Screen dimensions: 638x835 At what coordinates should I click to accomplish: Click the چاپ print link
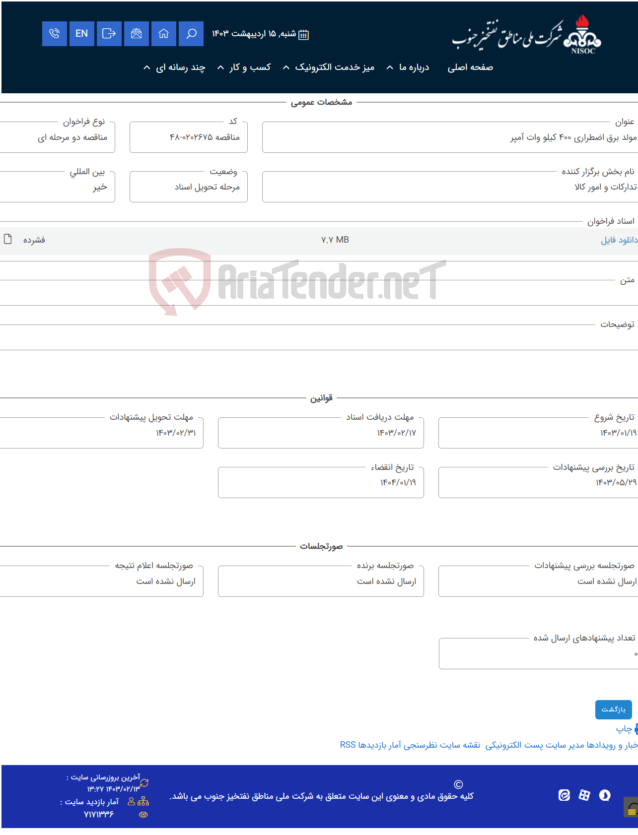[624, 729]
